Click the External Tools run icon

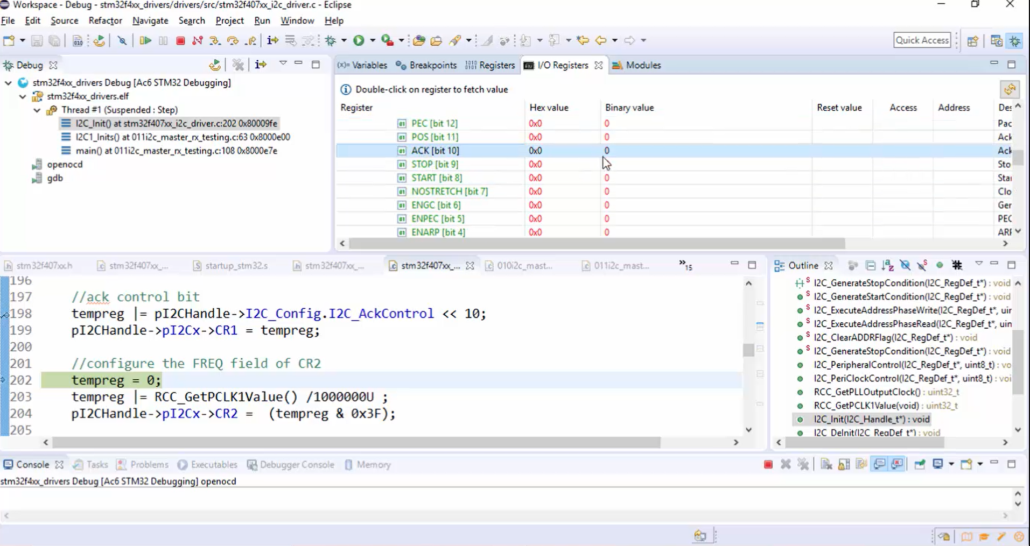387,40
